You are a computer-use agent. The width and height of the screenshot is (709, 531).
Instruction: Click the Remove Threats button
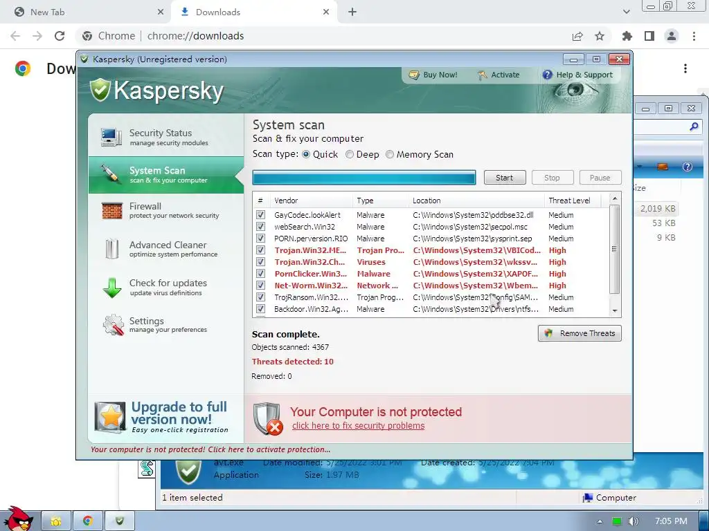click(x=580, y=333)
